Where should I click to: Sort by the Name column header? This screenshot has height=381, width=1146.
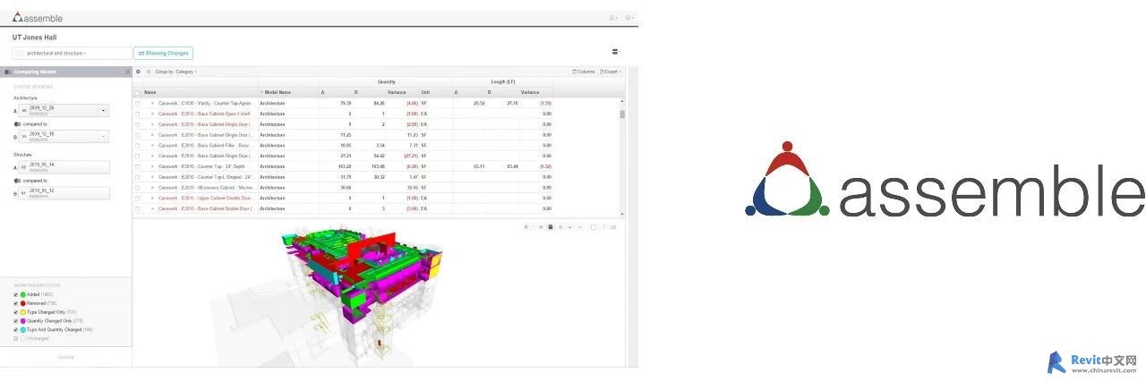tap(150, 92)
